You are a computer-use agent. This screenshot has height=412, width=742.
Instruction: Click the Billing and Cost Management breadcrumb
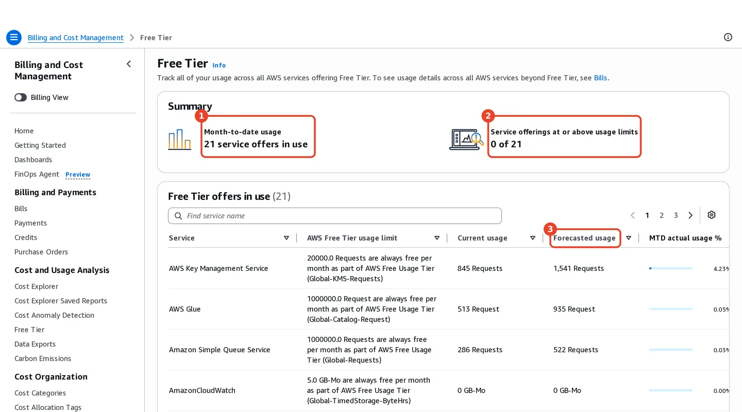pos(76,38)
